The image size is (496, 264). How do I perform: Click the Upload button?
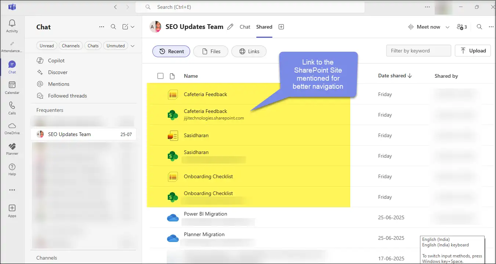473,51
